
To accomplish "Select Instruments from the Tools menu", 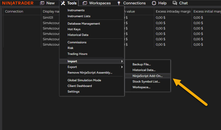I will 76,10.
